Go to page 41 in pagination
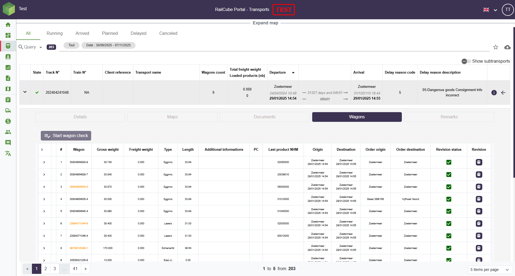 click(x=75, y=269)
